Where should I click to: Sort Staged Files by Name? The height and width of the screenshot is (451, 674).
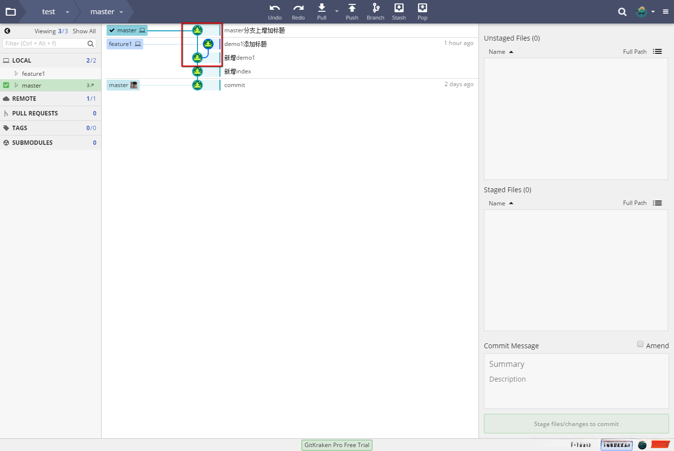point(500,203)
